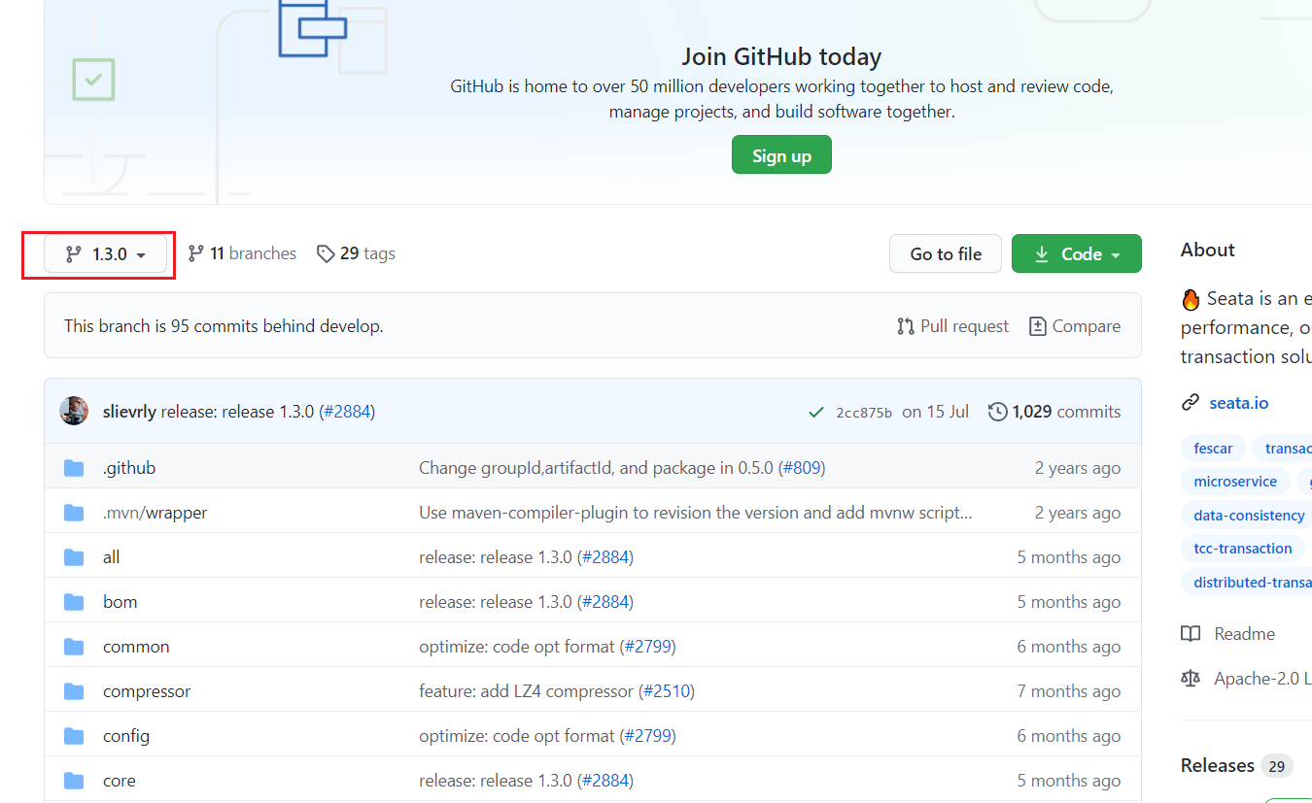
Task: Open the green Code download dropdown
Action: [1077, 254]
